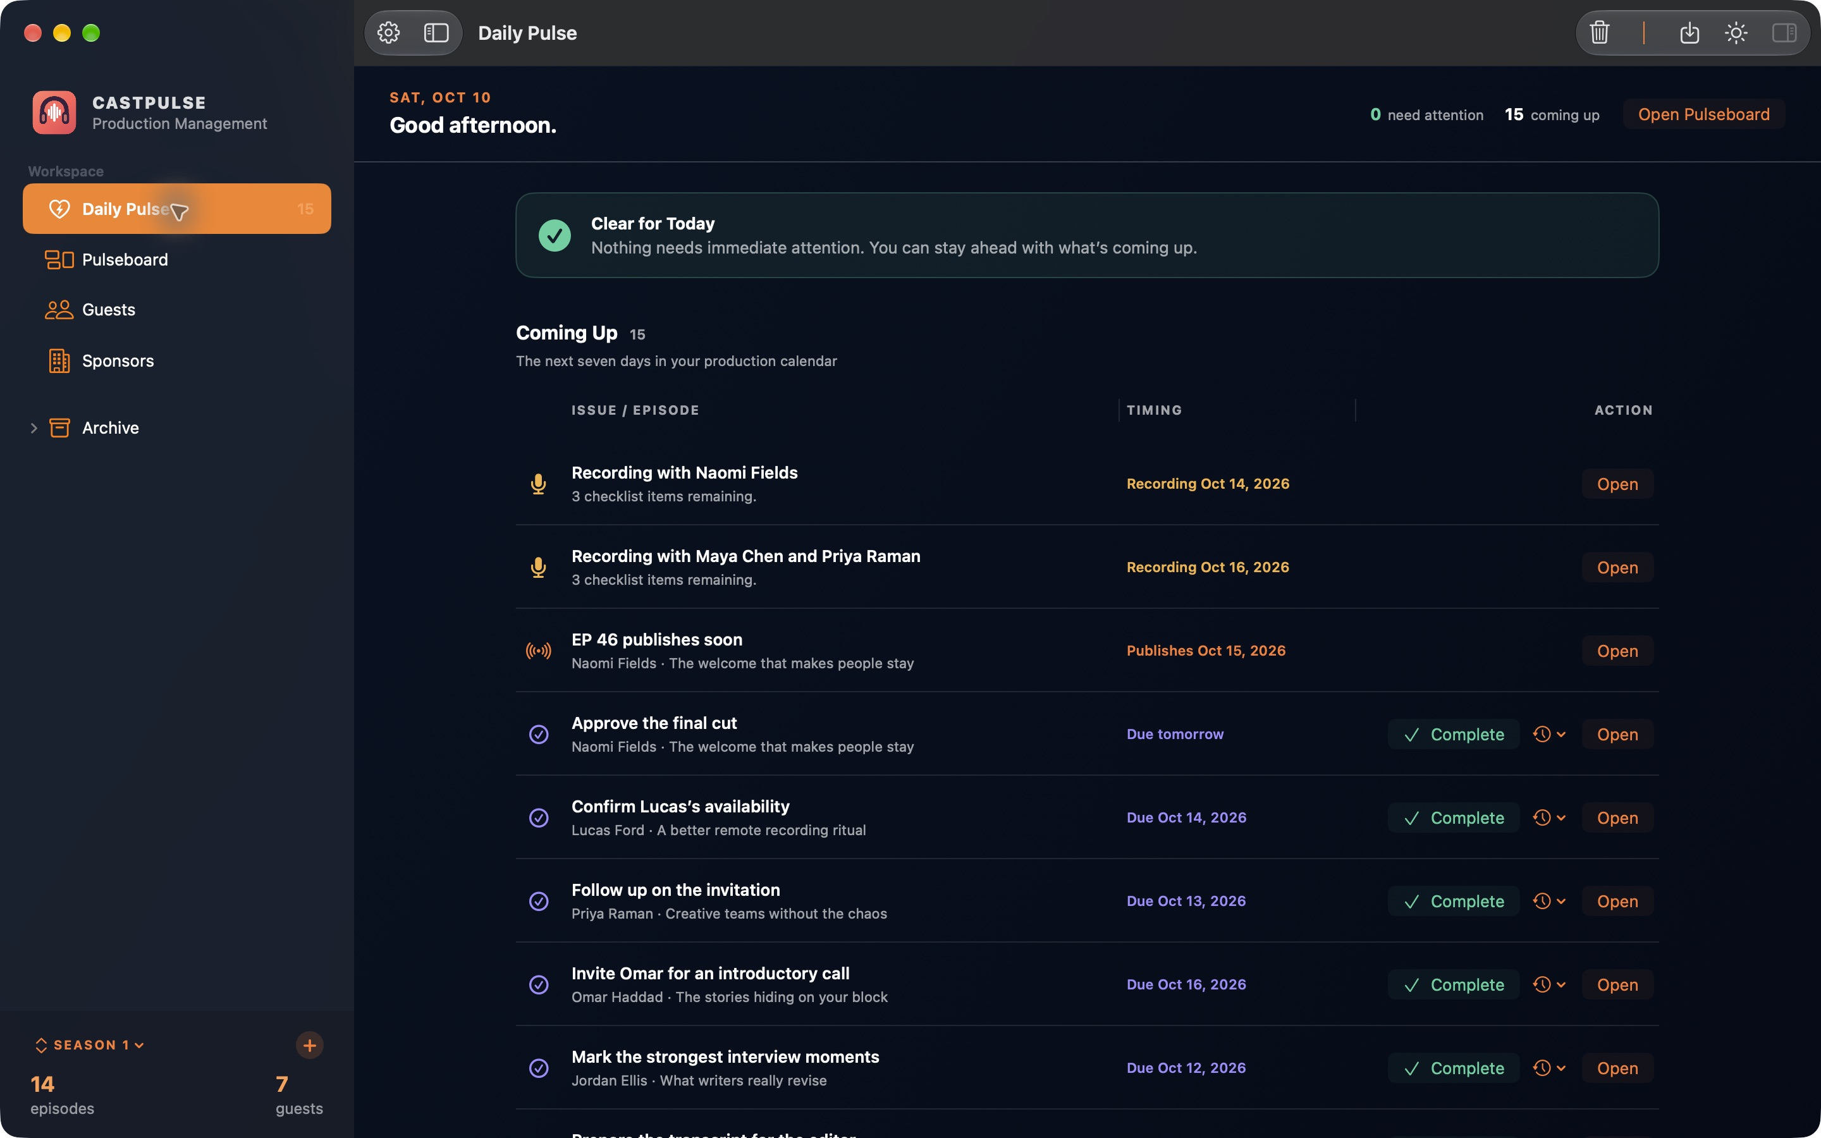Image resolution: width=1821 pixels, height=1138 pixels.
Task: Click microphone icon for Maya Chen recording
Action: tap(538, 568)
